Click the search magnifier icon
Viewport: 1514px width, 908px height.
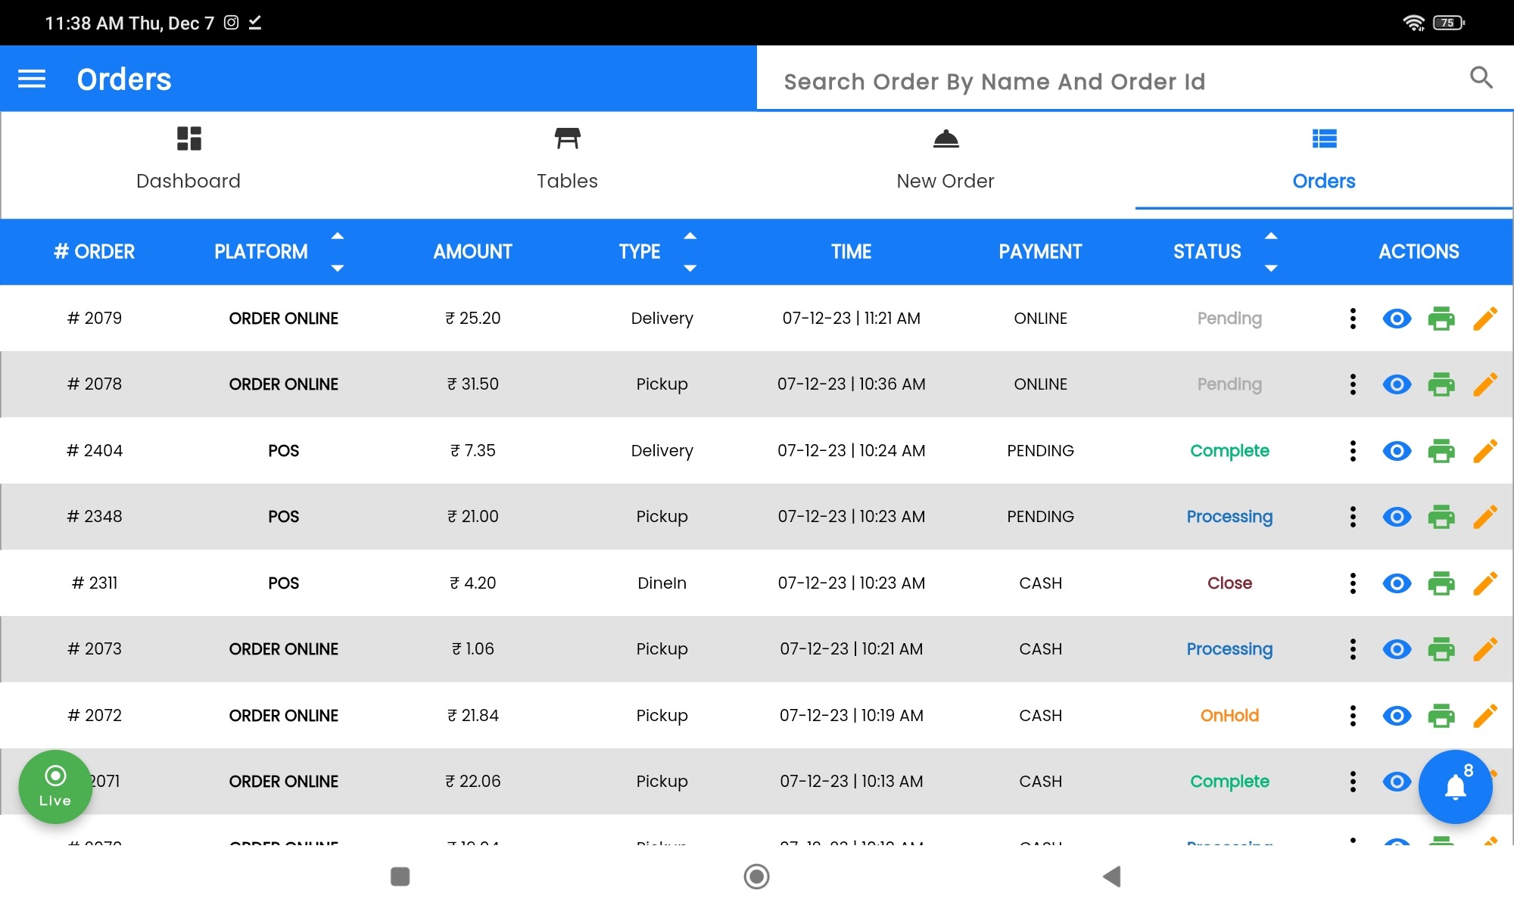1481,78
